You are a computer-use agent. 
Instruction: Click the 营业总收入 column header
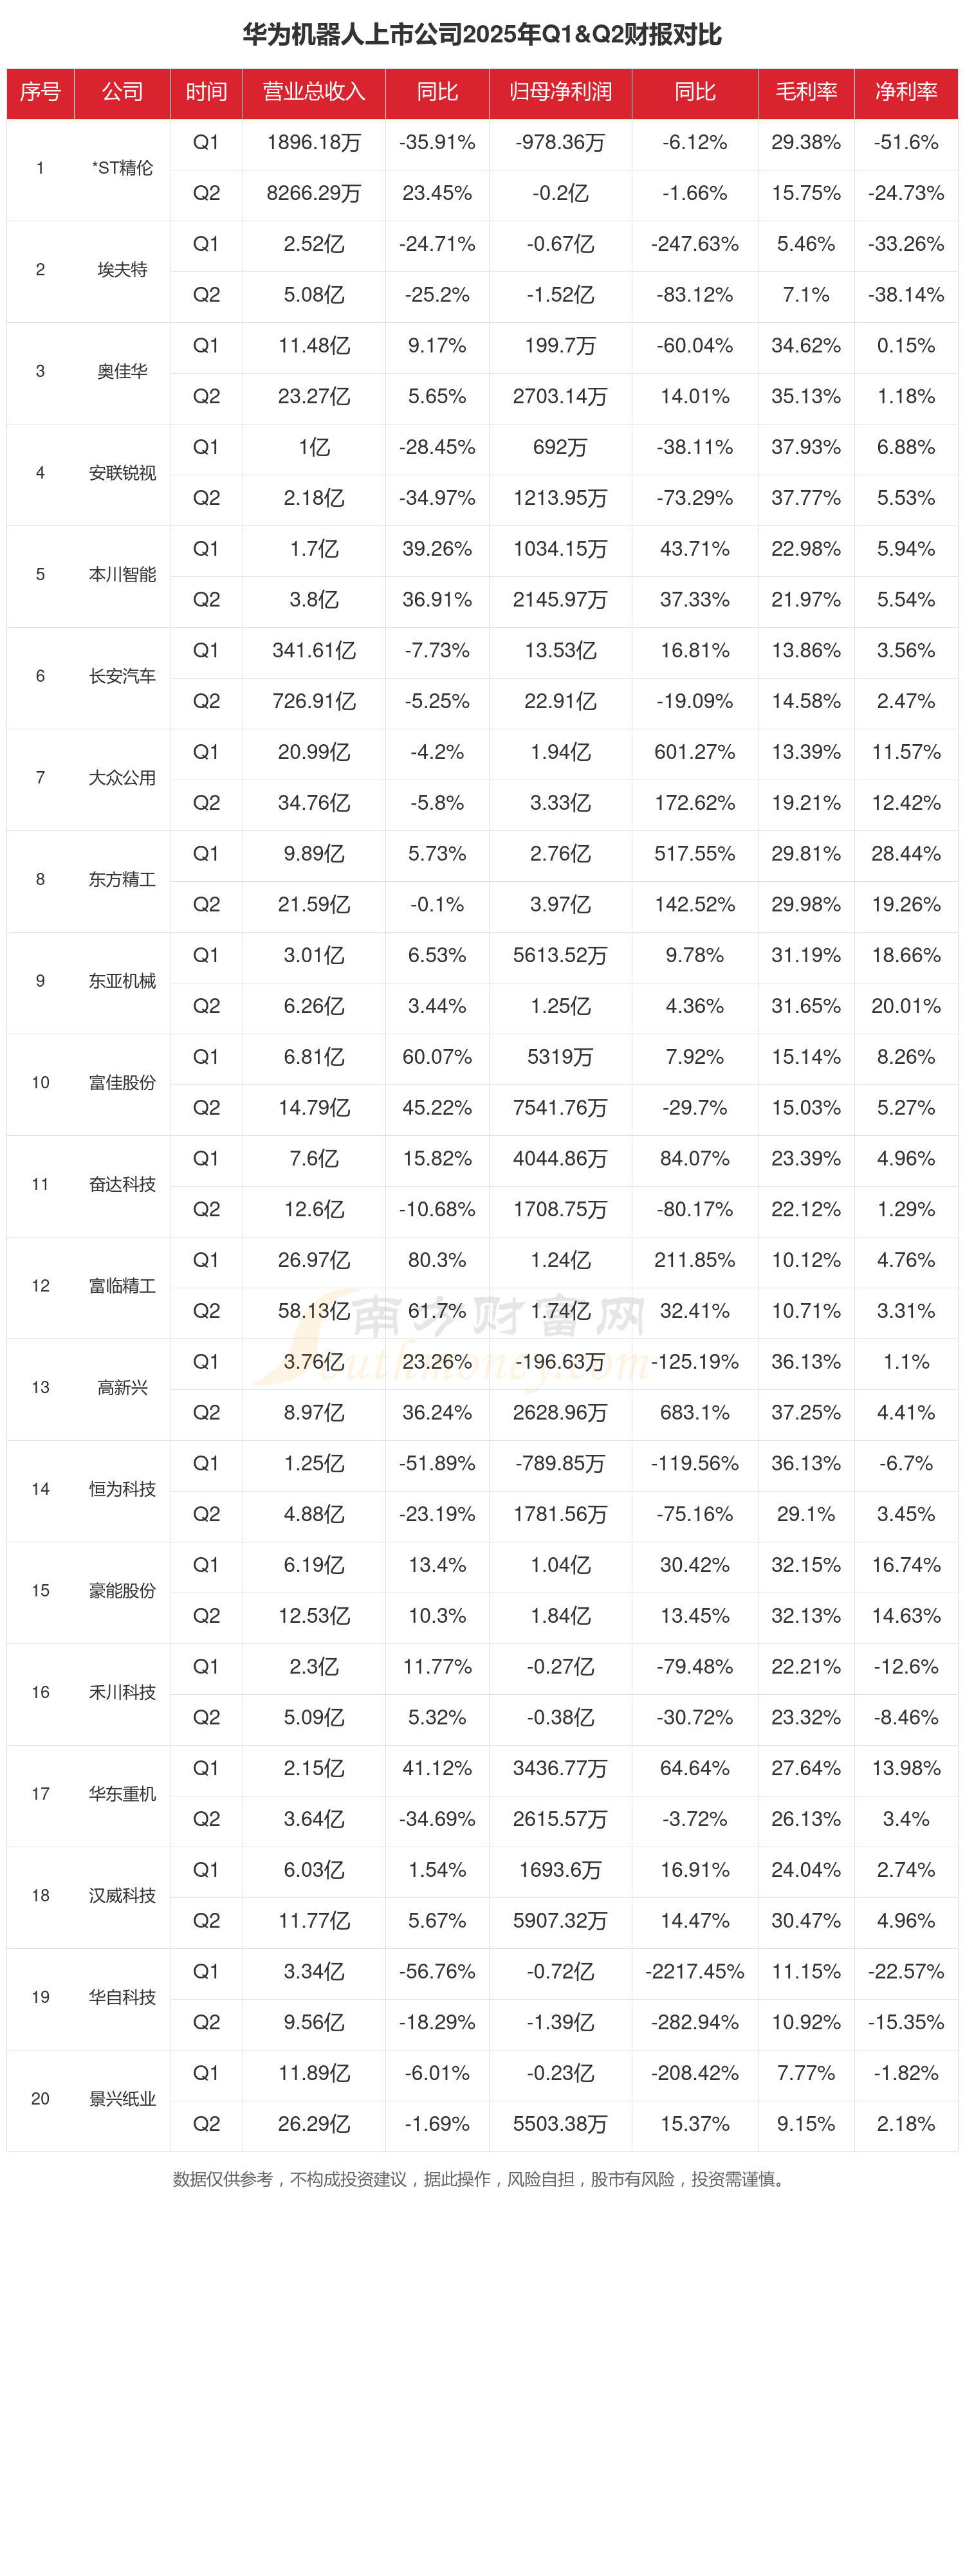coord(313,92)
